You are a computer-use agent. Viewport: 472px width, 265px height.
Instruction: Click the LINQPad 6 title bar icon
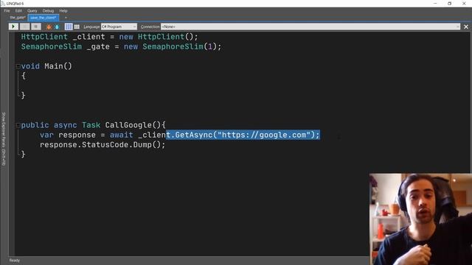click(3, 3)
